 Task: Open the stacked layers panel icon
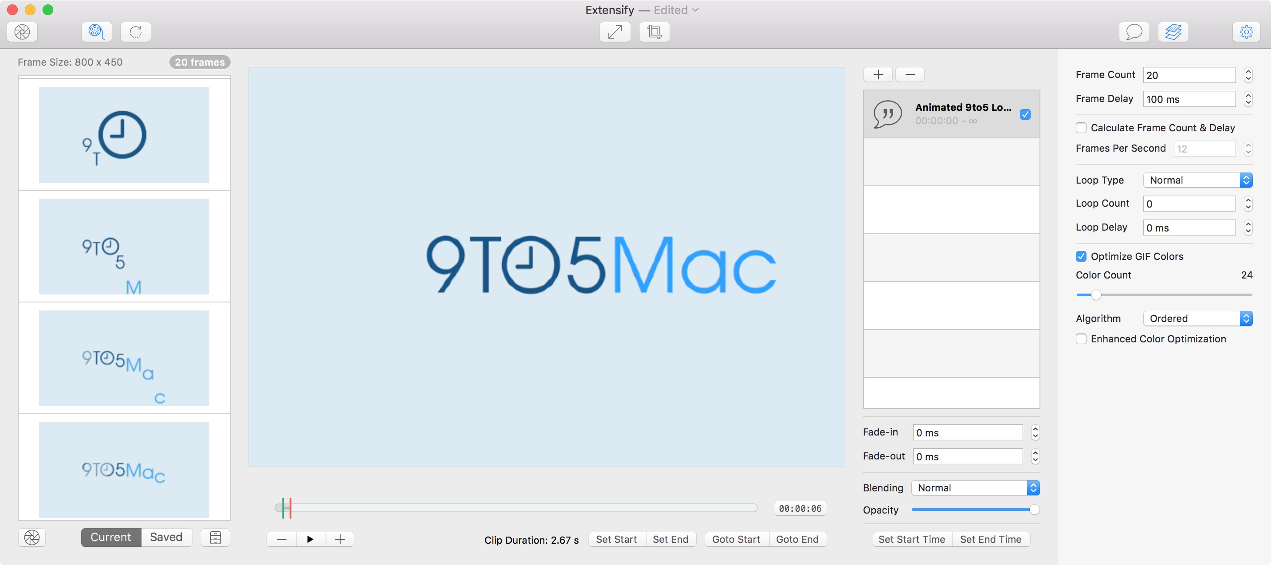(x=1173, y=32)
